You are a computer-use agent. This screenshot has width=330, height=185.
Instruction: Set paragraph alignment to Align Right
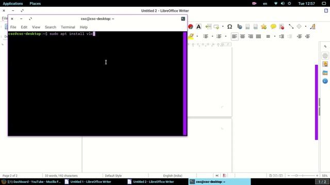click(x=251, y=36)
